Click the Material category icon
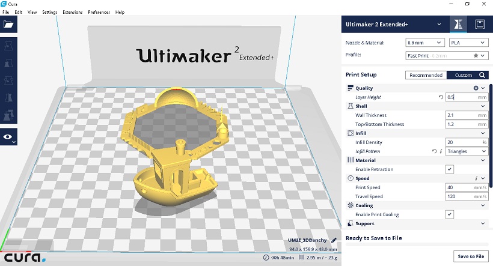 tap(351, 160)
